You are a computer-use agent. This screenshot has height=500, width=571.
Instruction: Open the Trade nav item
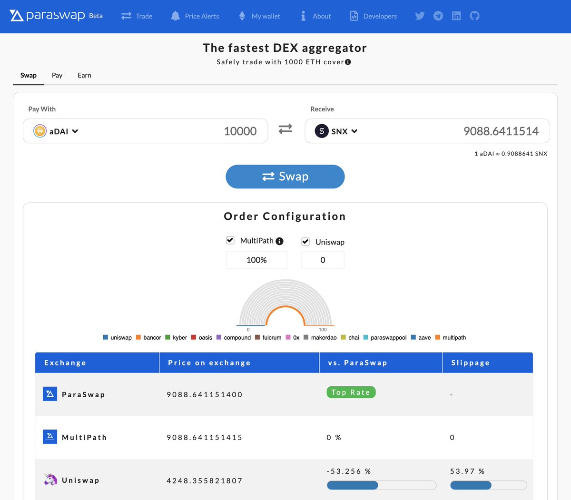coord(137,16)
